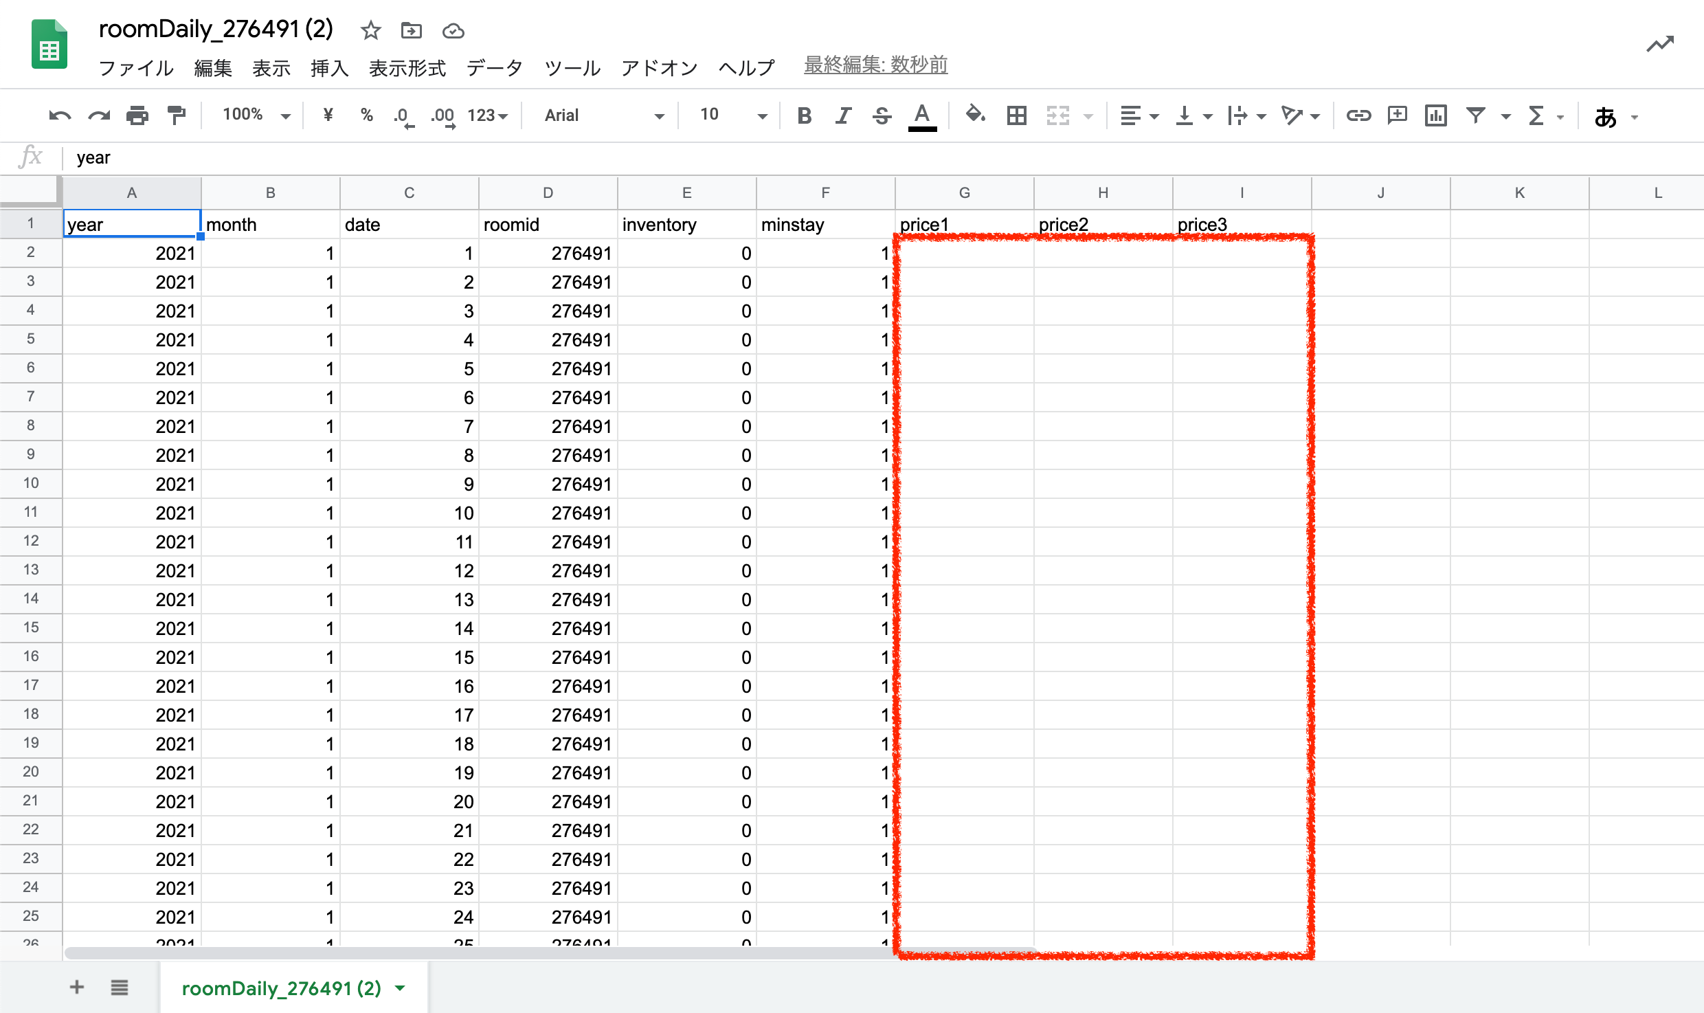Select the paint format roller icon
Viewport: 1704px width, 1013px height.
[177, 115]
